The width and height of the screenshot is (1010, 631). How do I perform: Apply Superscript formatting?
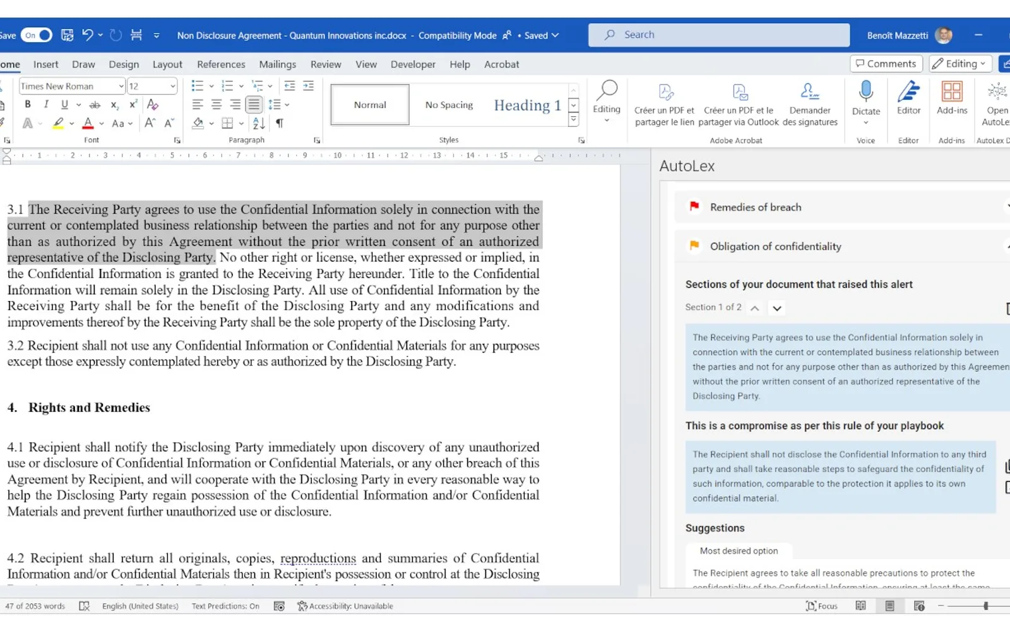pos(133,105)
